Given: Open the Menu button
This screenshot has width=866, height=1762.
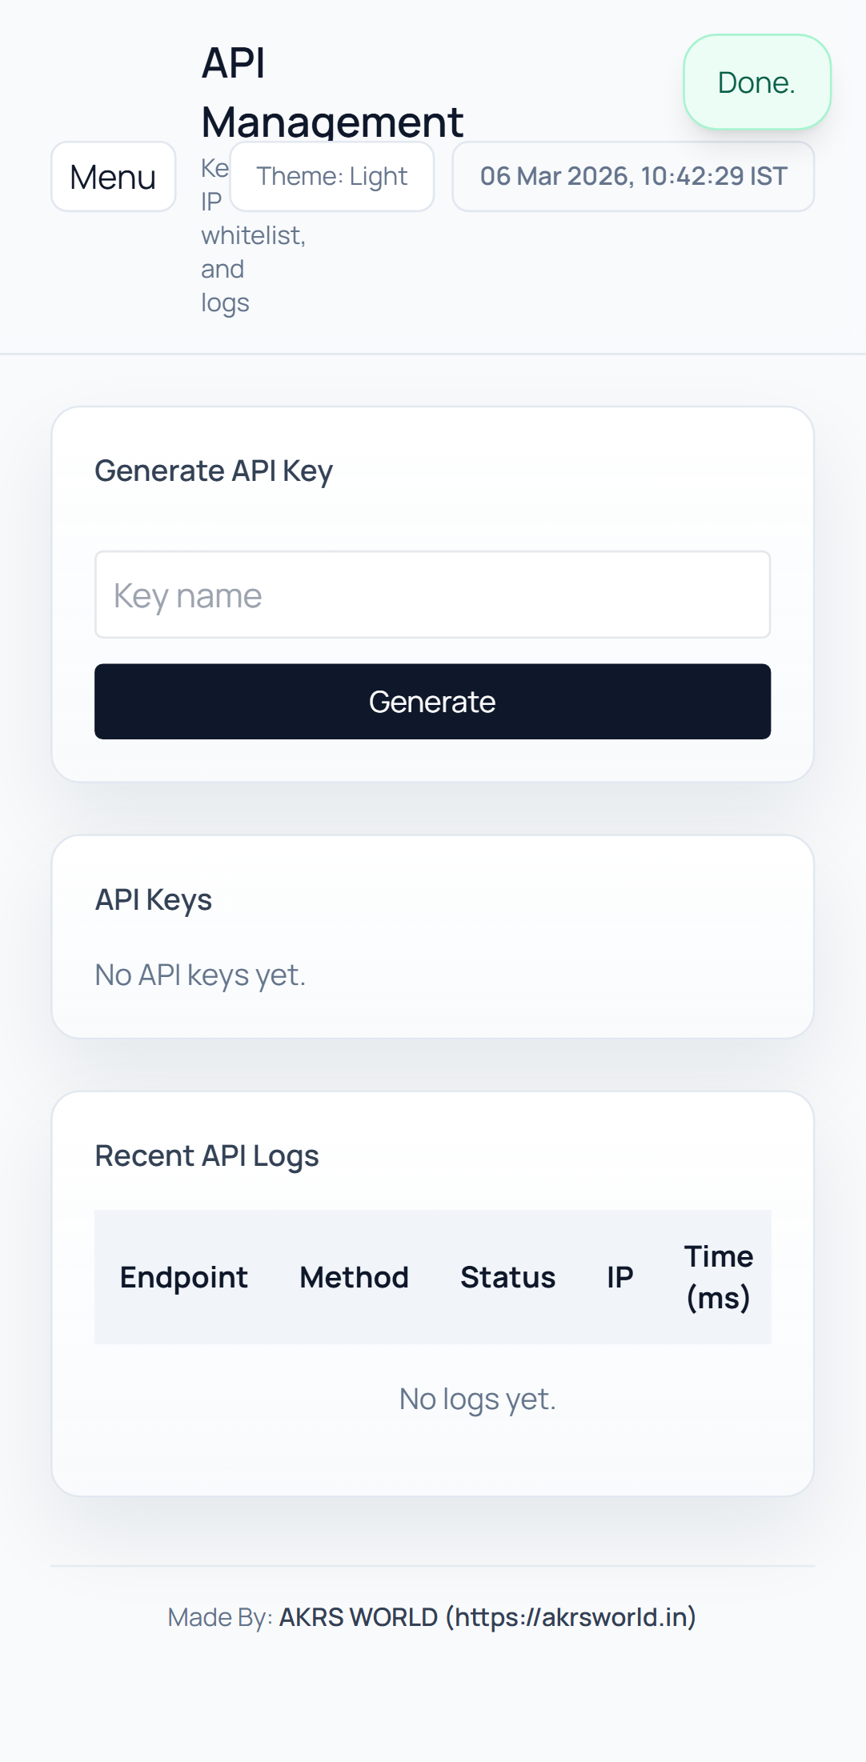Looking at the screenshot, I should coord(113,177).
